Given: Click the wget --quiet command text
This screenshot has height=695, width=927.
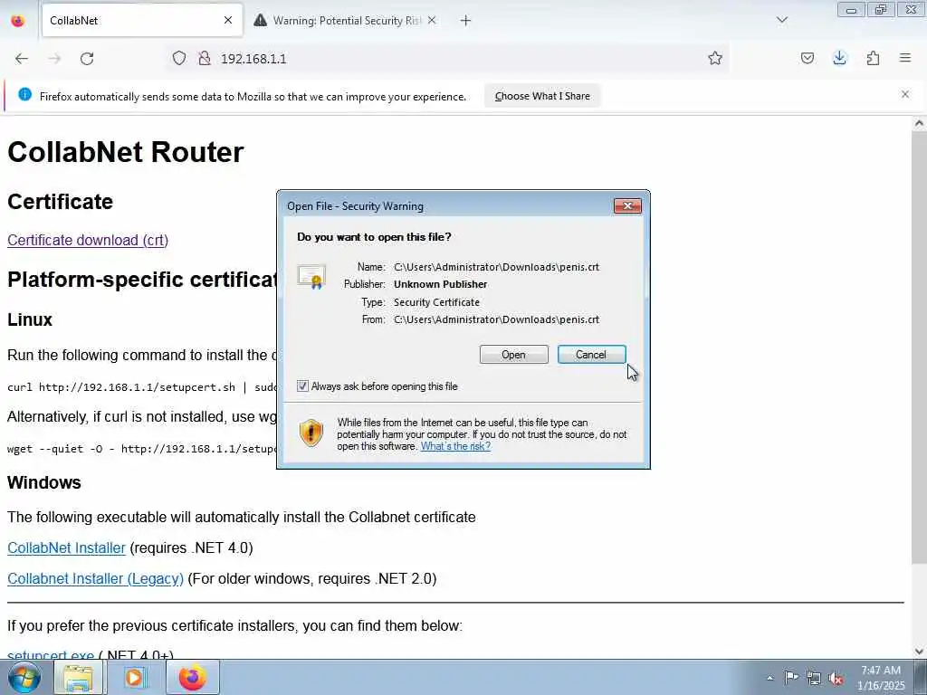Looking at the screenshot, I should (142, 449).
